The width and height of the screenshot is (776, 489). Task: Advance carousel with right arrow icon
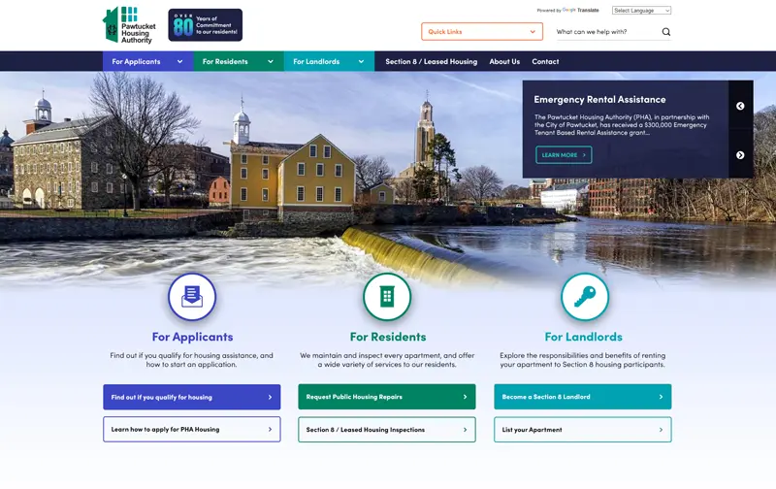tap(740, 155)
